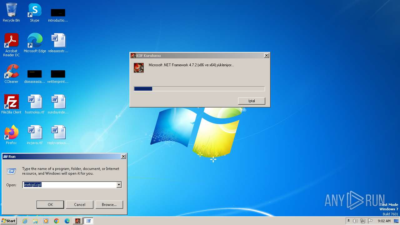
Task: Select the Acrobat Reader DC shortcut
Action: tap(11, 45)
